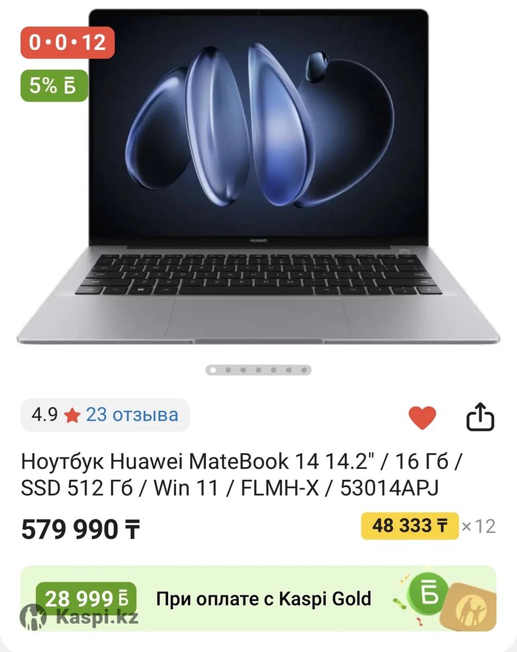Tap the red heart favorite icon

tap(422, 418)
